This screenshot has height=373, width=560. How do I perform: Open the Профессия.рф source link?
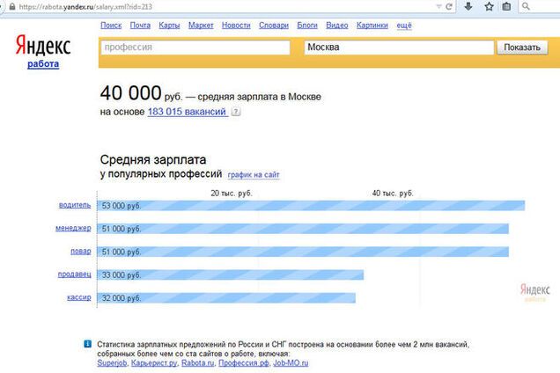pyautogui.click(x=244, y=363)
